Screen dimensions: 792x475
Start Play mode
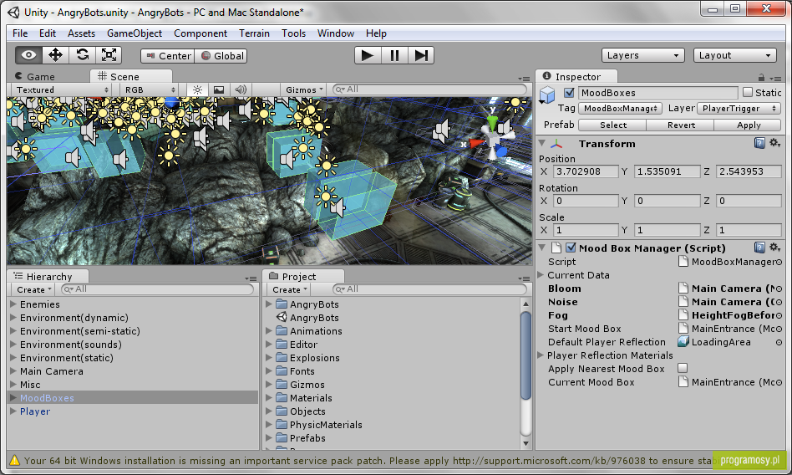click(368, 55)
